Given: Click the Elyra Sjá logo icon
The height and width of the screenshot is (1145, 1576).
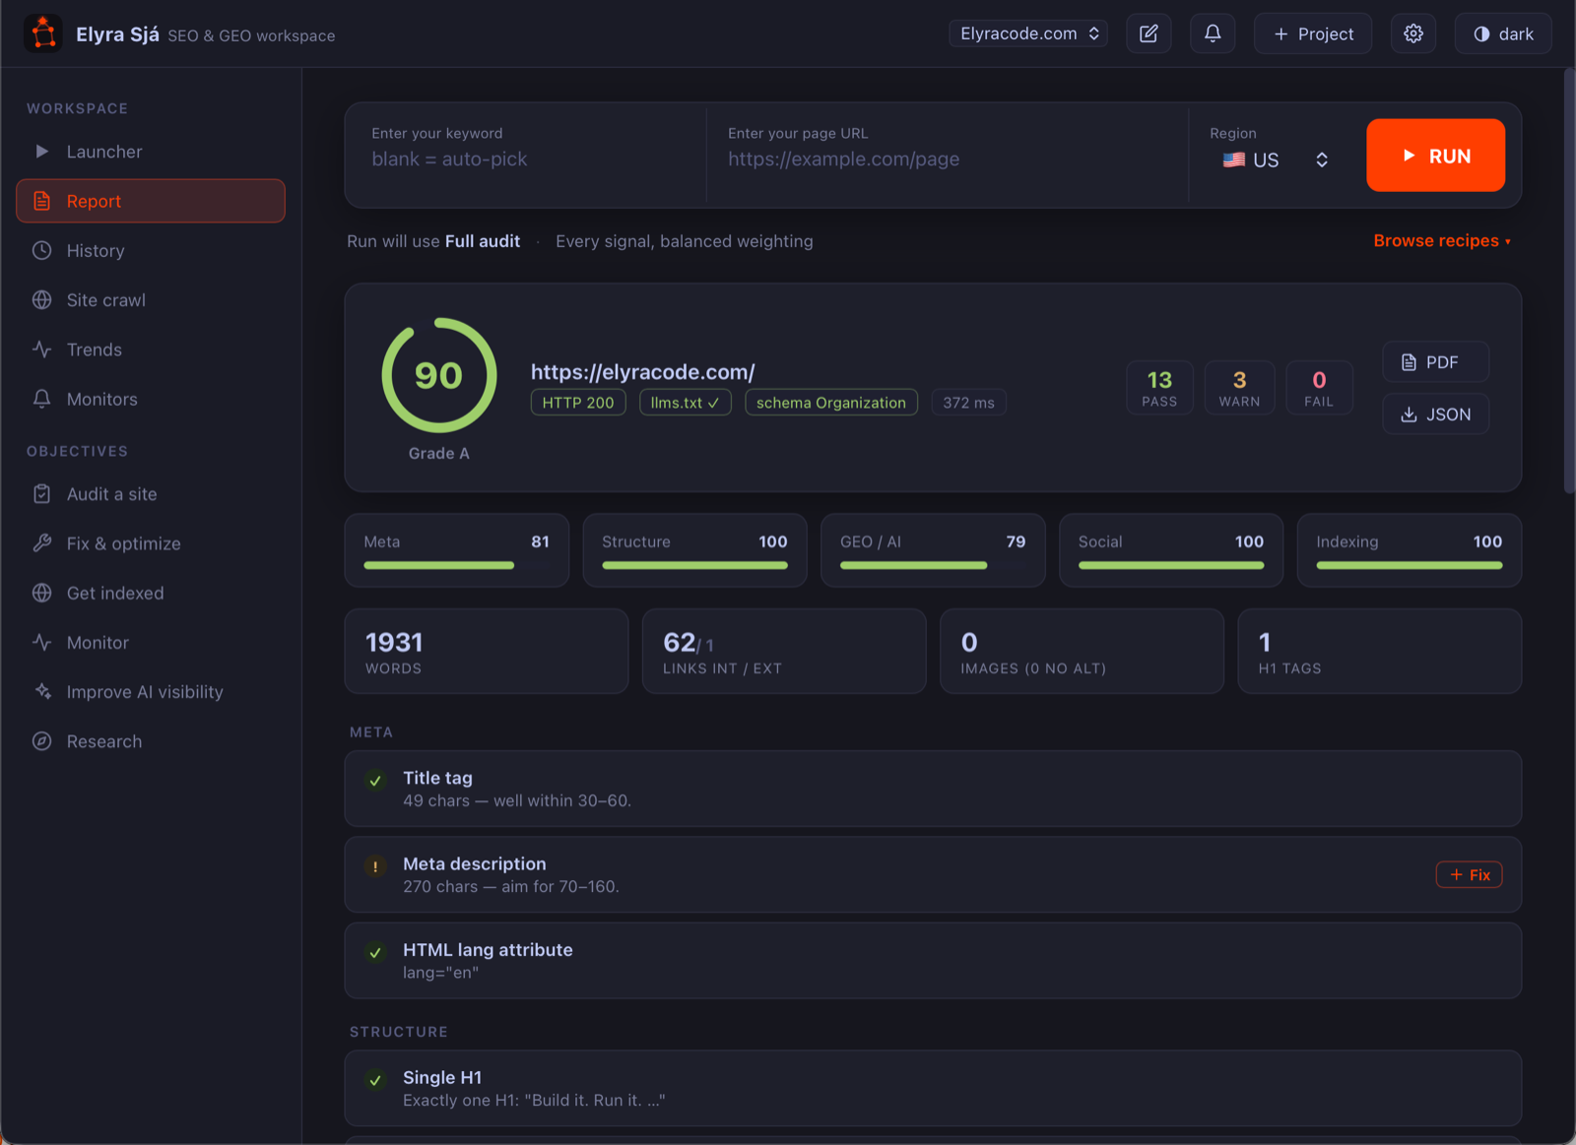Looking at the screenshot, I should pos(43,33).
